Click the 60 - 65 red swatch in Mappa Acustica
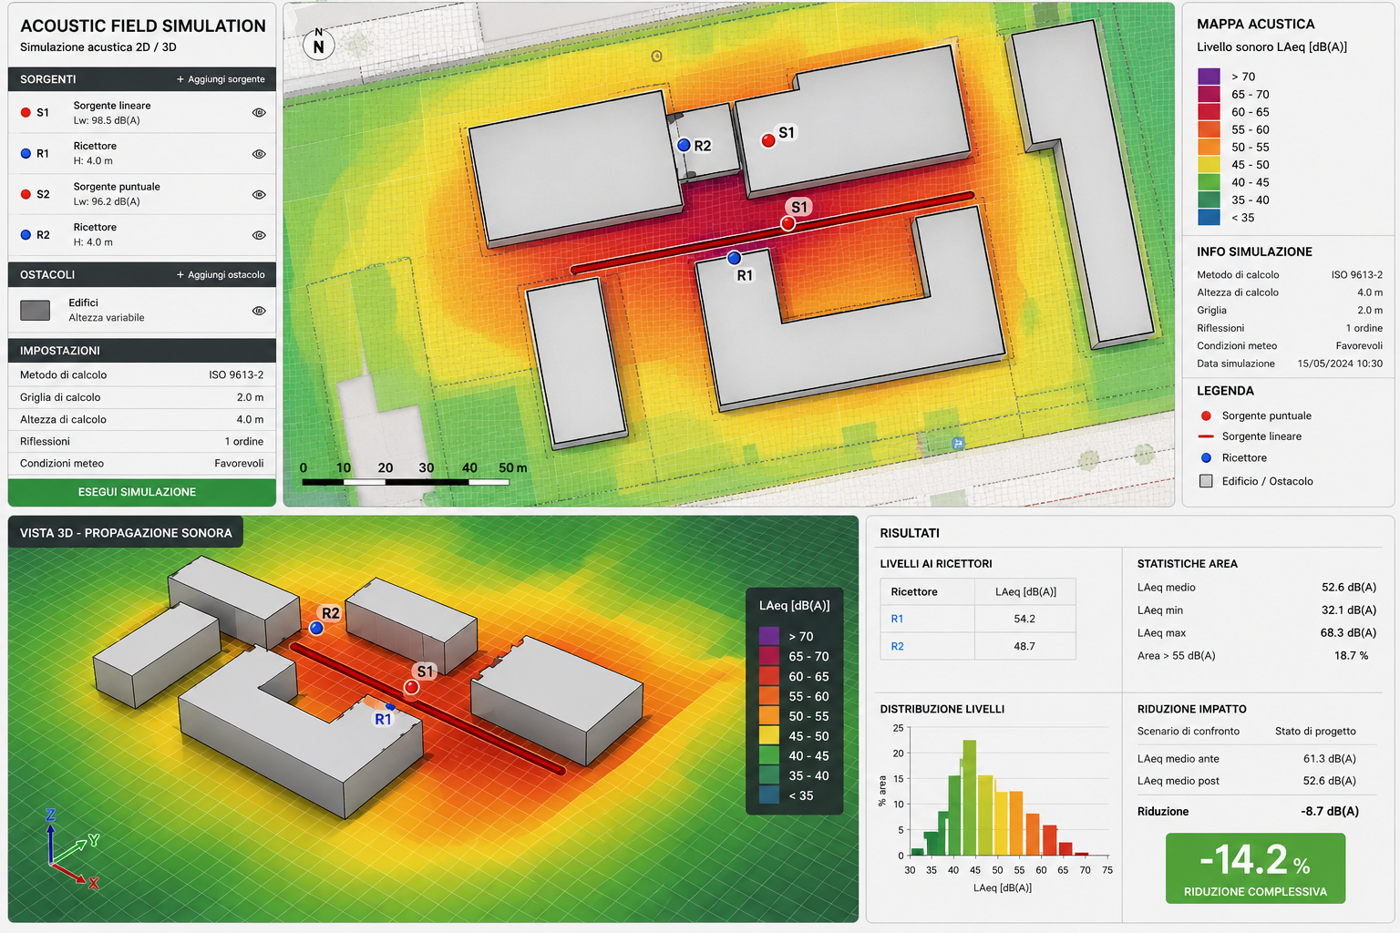 (1209, 112)
